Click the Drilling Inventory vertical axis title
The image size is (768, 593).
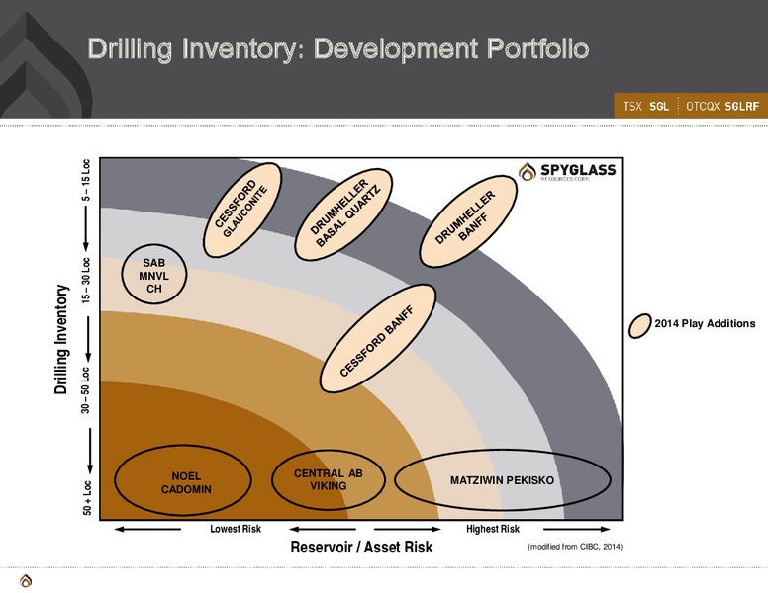click(x=60, y=339)
